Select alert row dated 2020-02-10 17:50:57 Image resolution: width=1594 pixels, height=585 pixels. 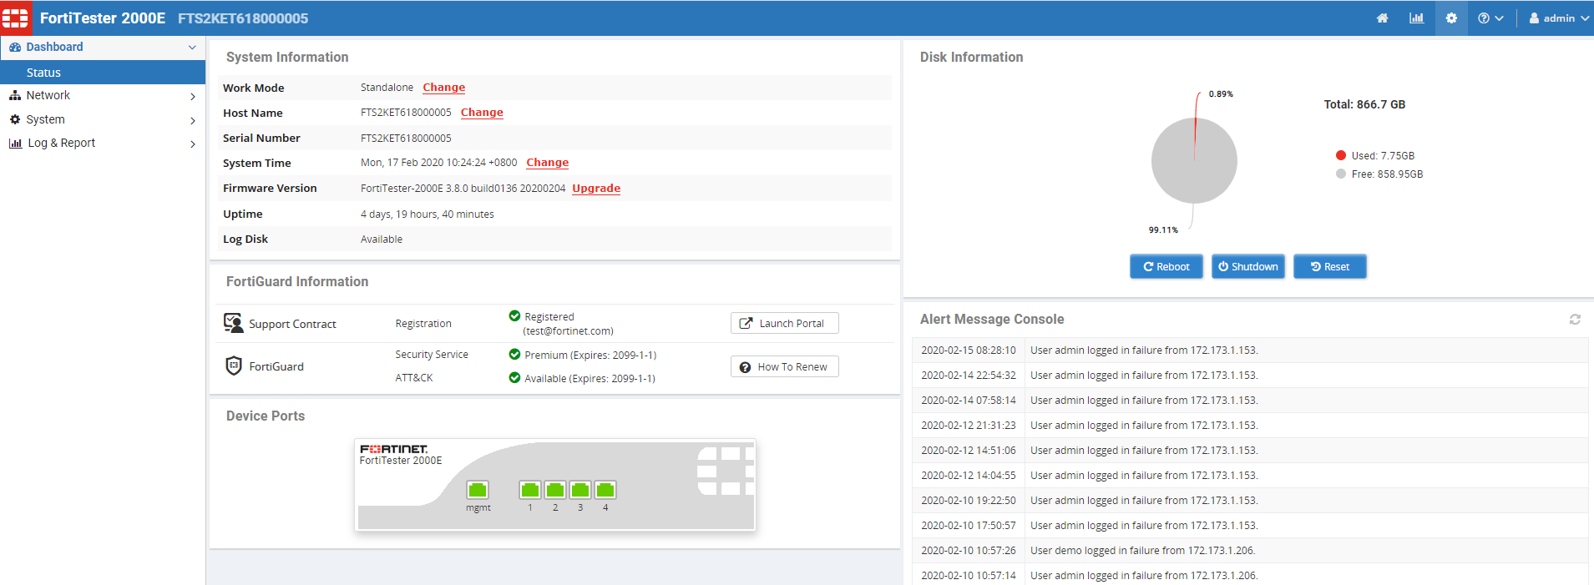[1250, 526]
